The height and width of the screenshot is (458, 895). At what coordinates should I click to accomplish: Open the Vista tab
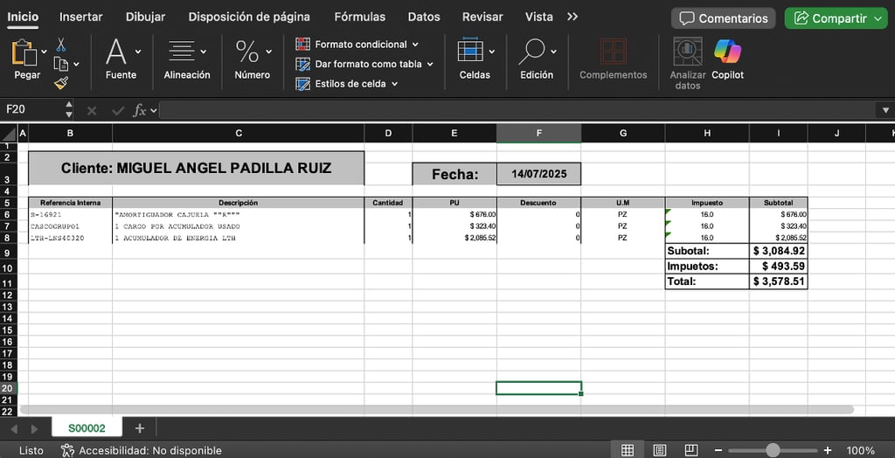[538, 17]
